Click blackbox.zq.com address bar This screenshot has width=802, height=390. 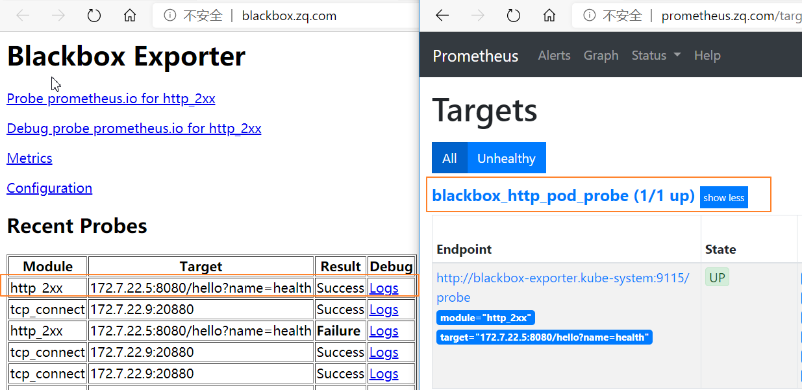tap(286, 16)
